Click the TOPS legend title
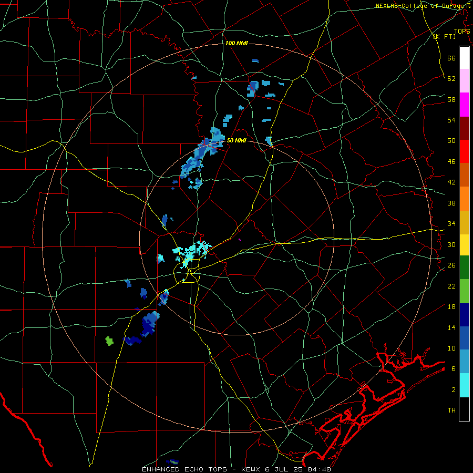Image resolution: width=473 pixels, height=473 pixels. point(462,31)
